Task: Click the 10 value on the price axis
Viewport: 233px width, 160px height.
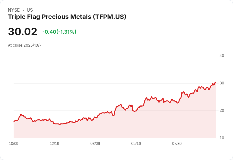Action: point(222,138)
